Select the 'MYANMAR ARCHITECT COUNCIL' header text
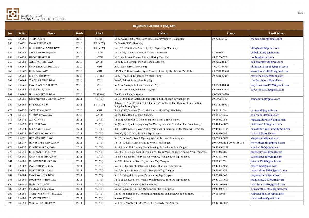The image size is (309, 218). pyautogui.click(x=43, y=19)
